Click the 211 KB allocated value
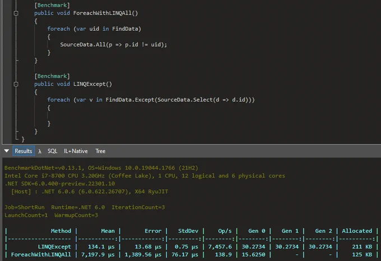 coord(362,246)
